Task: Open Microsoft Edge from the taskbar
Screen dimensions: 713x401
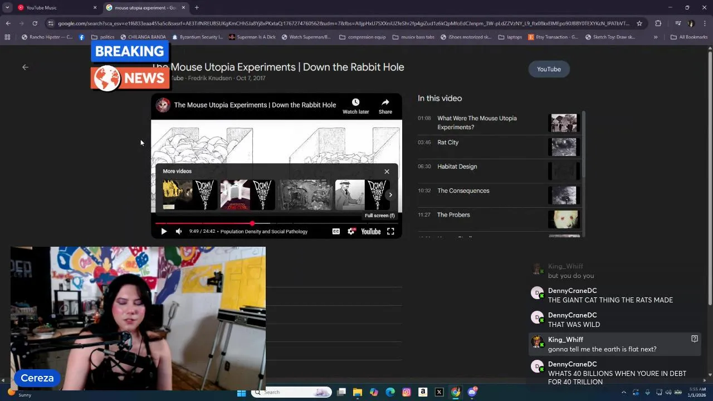Action: point(390,392)
